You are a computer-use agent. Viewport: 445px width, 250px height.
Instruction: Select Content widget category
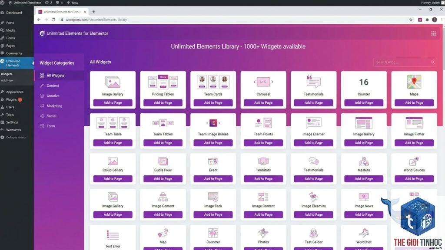(59, 86)
